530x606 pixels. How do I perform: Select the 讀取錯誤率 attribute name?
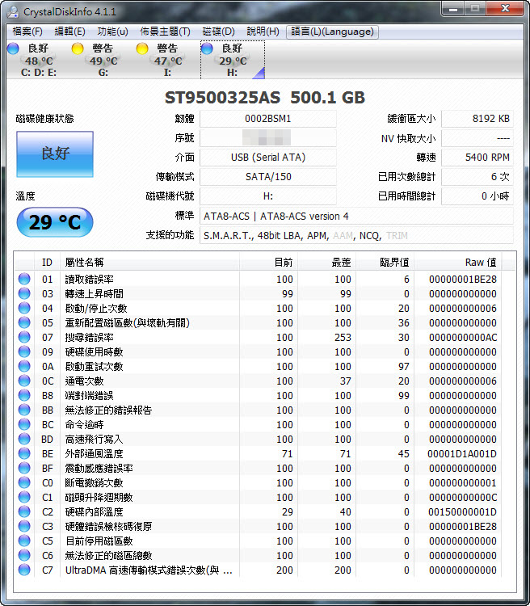coord(90,279)
